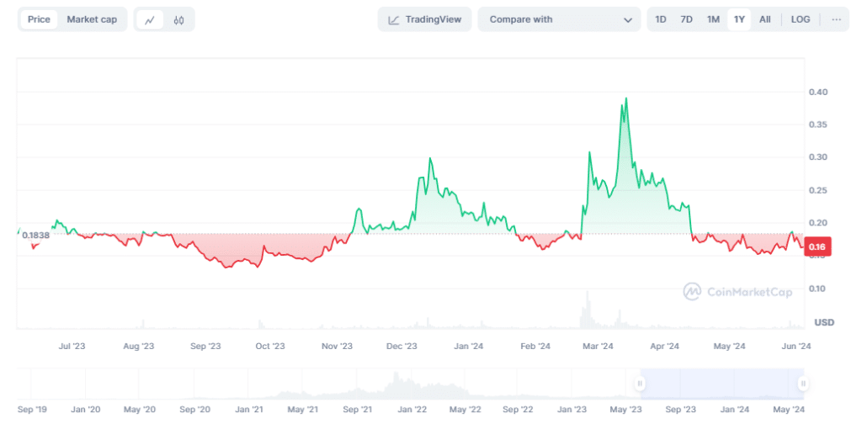Grab the left range slider handle
The image size is (862, 429).
coord(640,384)
